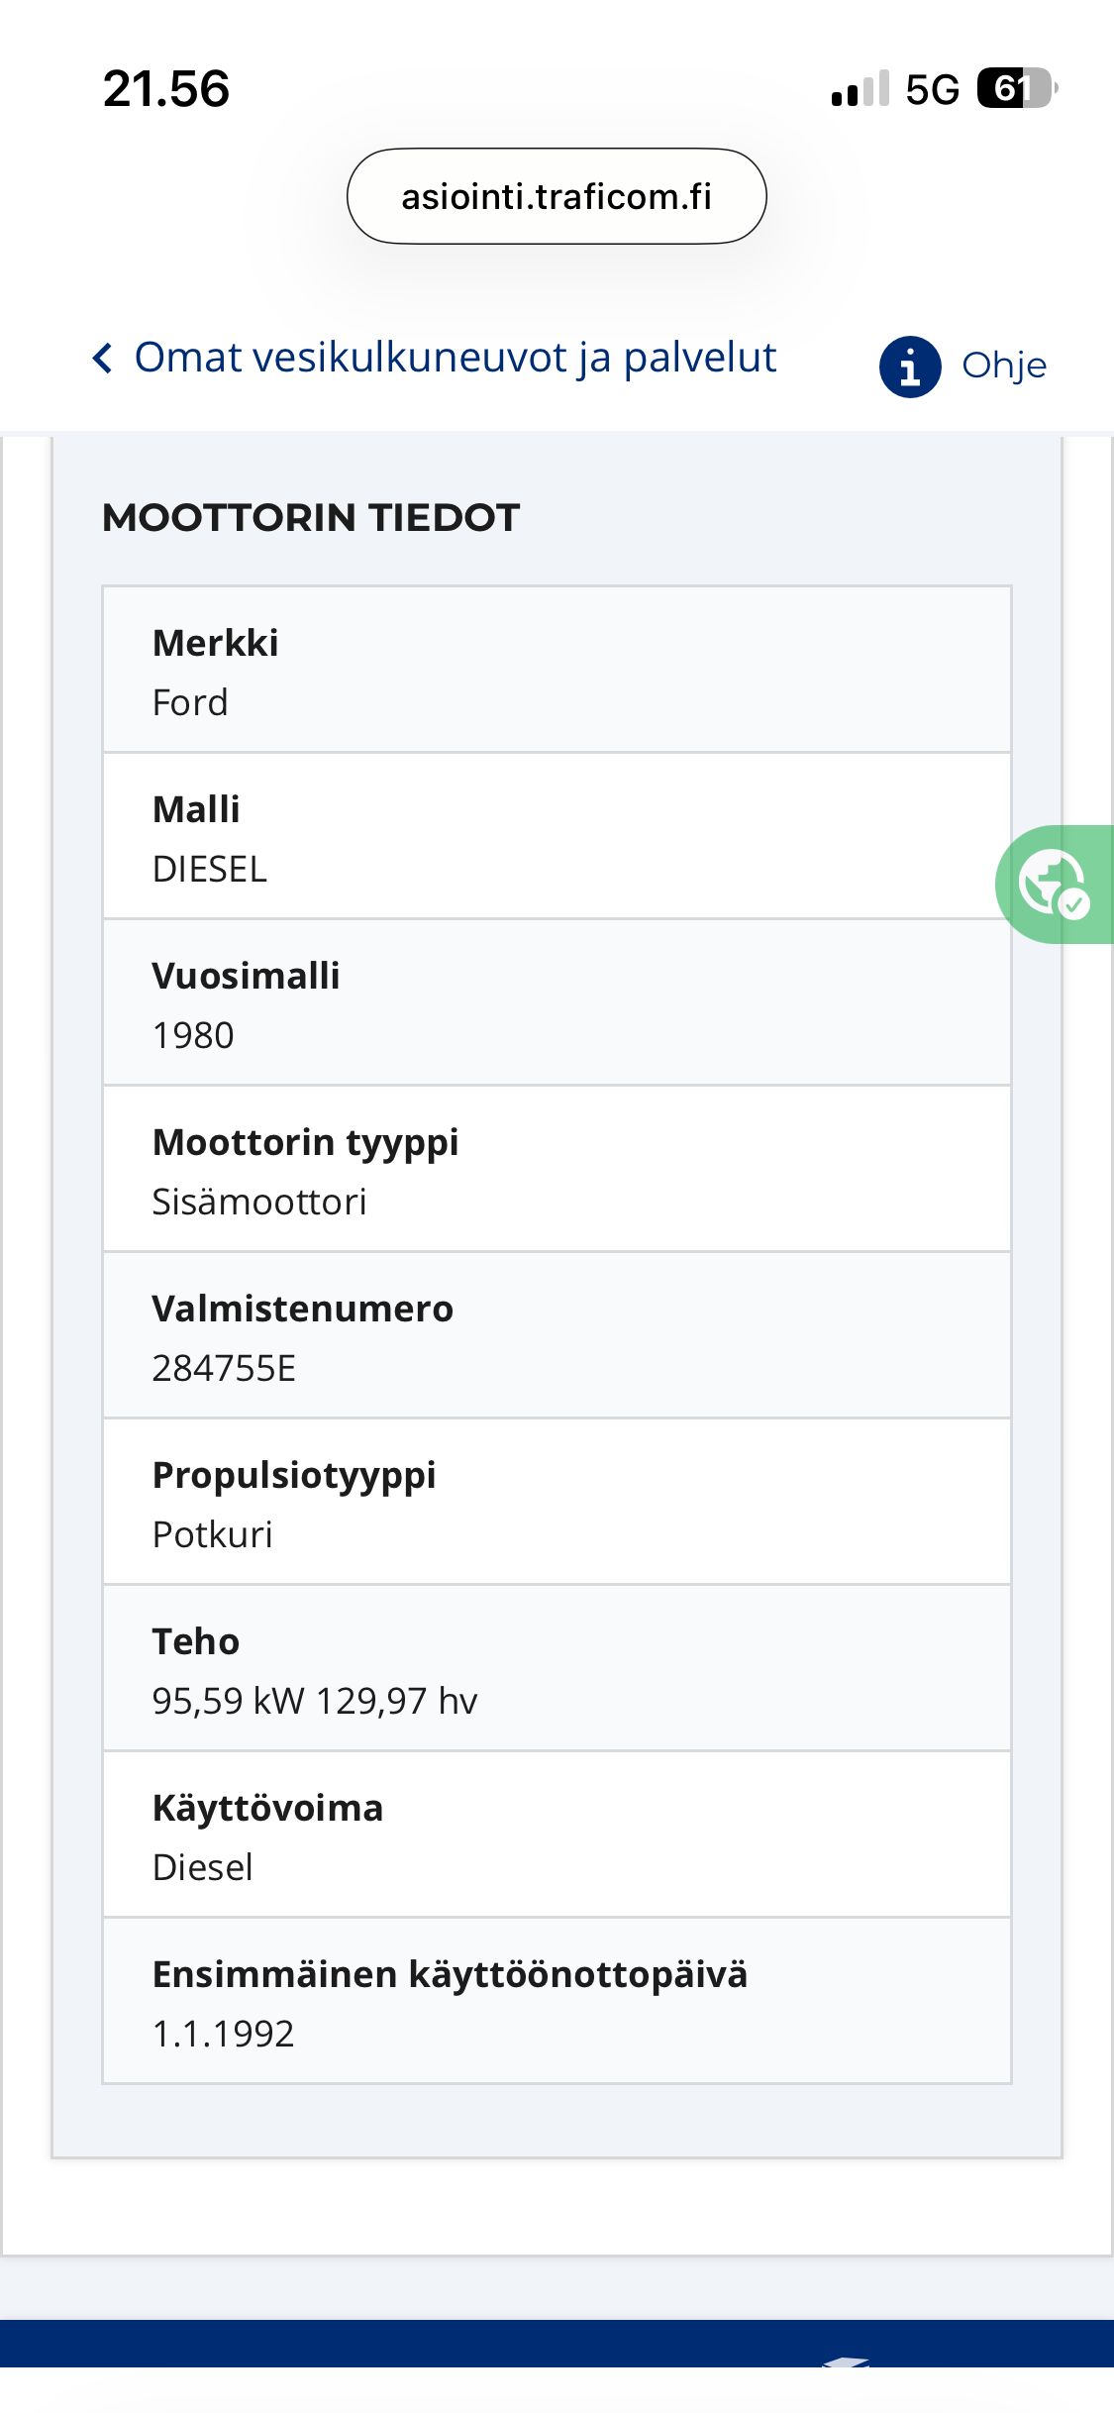Screen dimensions: 1114x2413
Task: Go back to Omat vesikulkuneuvot ja palvelut
Action: click(455, 358)
